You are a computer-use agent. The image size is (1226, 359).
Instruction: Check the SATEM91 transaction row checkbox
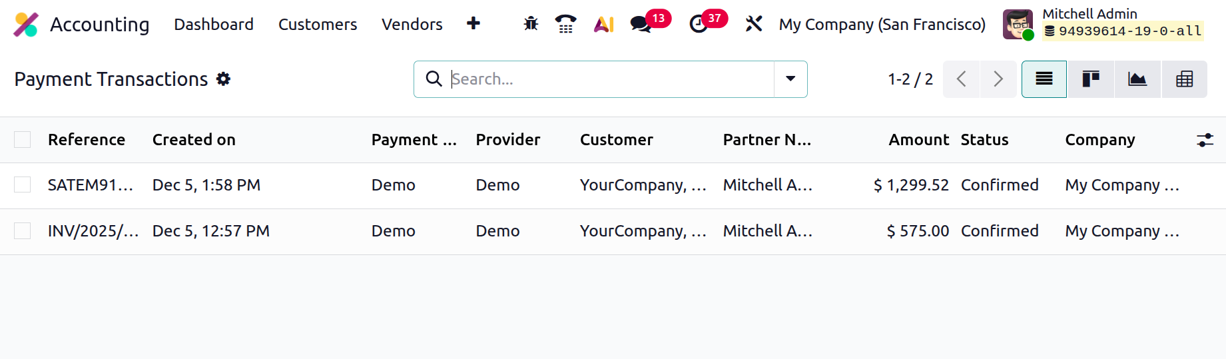tap(23, 185)
